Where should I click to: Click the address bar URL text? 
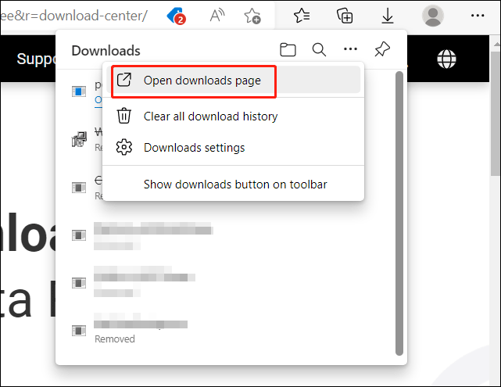(x=73, y=16)
